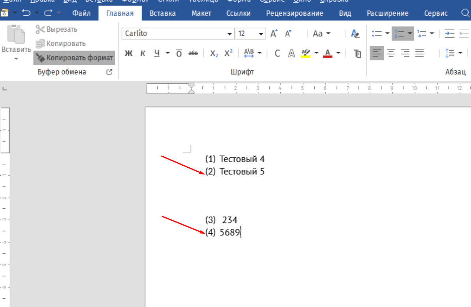Click the decrease indent icon
471x307 pixels.
click(464, 34)
